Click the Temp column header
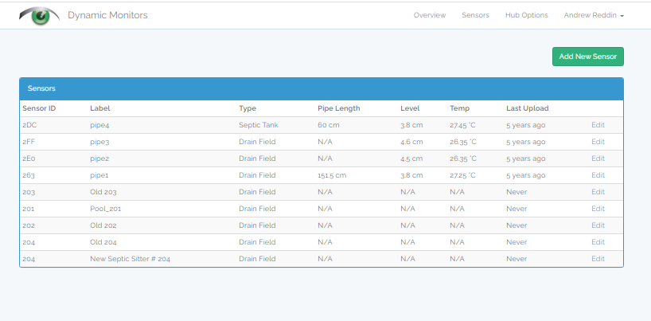This screenshot has height=321, width=651. coord(460,108)
